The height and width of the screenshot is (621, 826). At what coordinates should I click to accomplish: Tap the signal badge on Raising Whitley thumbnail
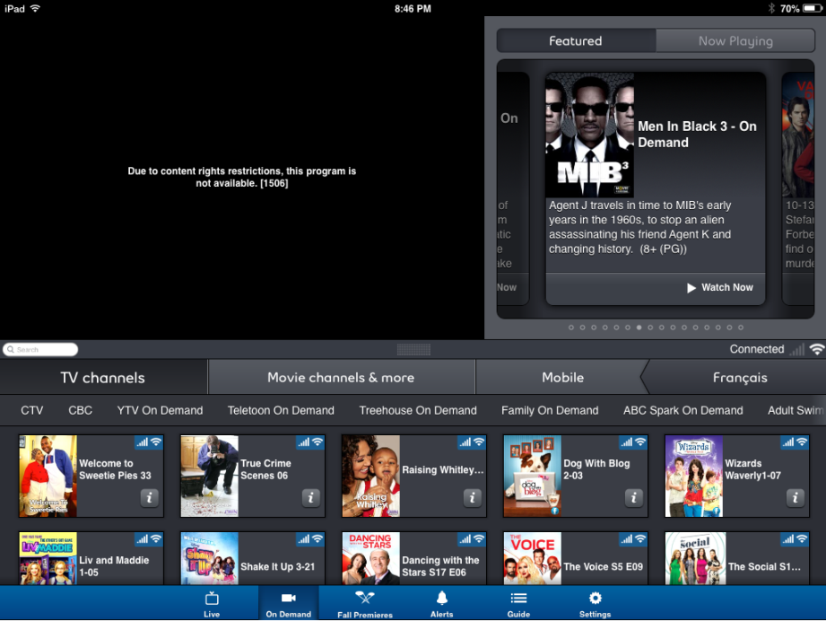coord(472,442)
